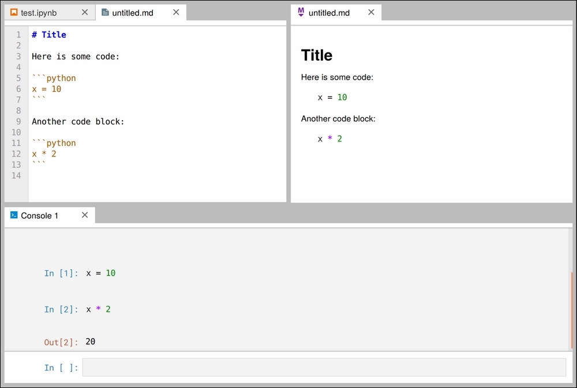
Task: Close the untitled.md editor tab
Action: pos(176,13)
